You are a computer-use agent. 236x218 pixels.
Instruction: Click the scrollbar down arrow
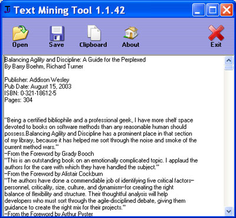click(x=228, y=211)
